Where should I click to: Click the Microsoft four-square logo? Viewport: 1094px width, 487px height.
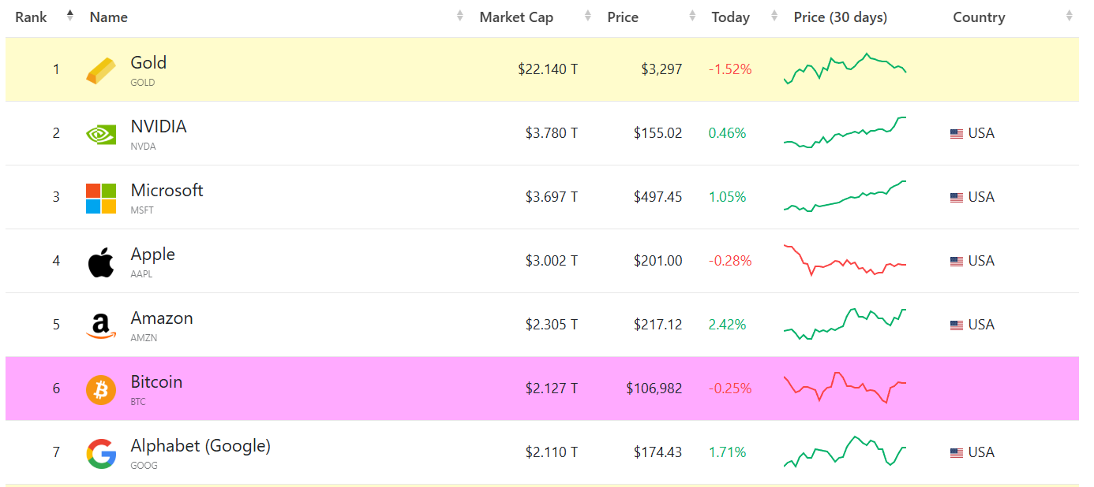tap(99, 196)
